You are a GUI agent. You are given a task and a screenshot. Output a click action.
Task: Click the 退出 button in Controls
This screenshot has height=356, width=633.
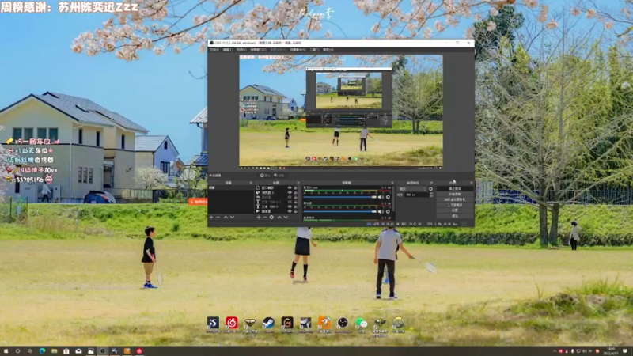(455, 216)
